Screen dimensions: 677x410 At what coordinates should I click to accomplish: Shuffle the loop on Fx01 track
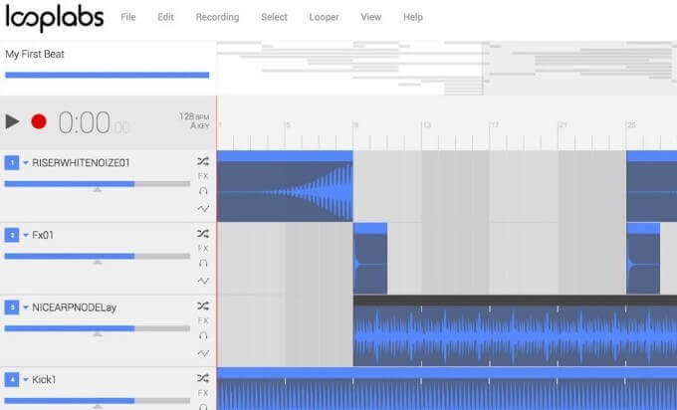203,234
